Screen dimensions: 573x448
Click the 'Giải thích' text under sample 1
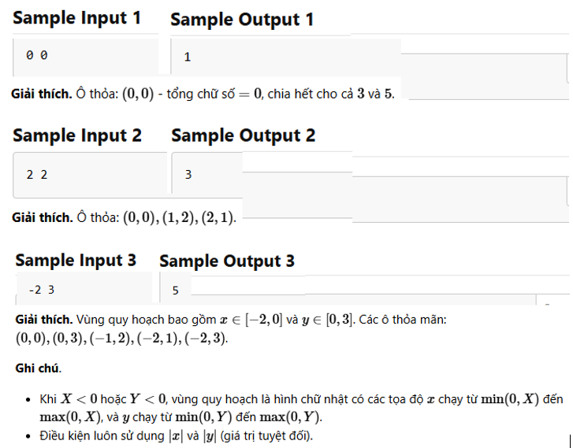[42, 94]
